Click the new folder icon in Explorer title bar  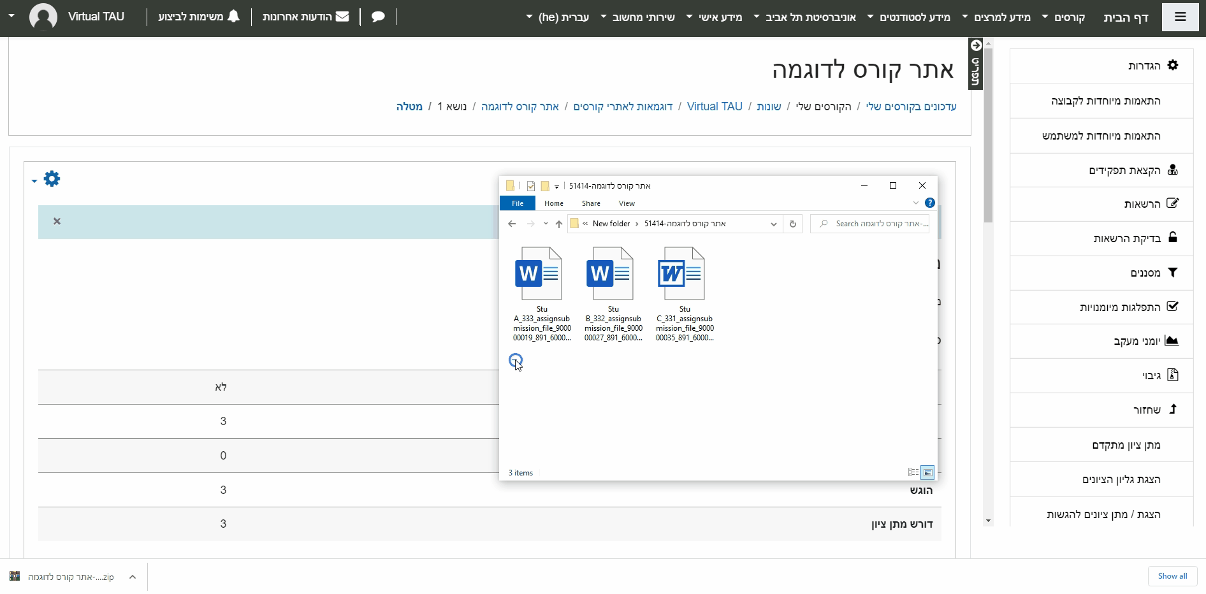point(545,185)
